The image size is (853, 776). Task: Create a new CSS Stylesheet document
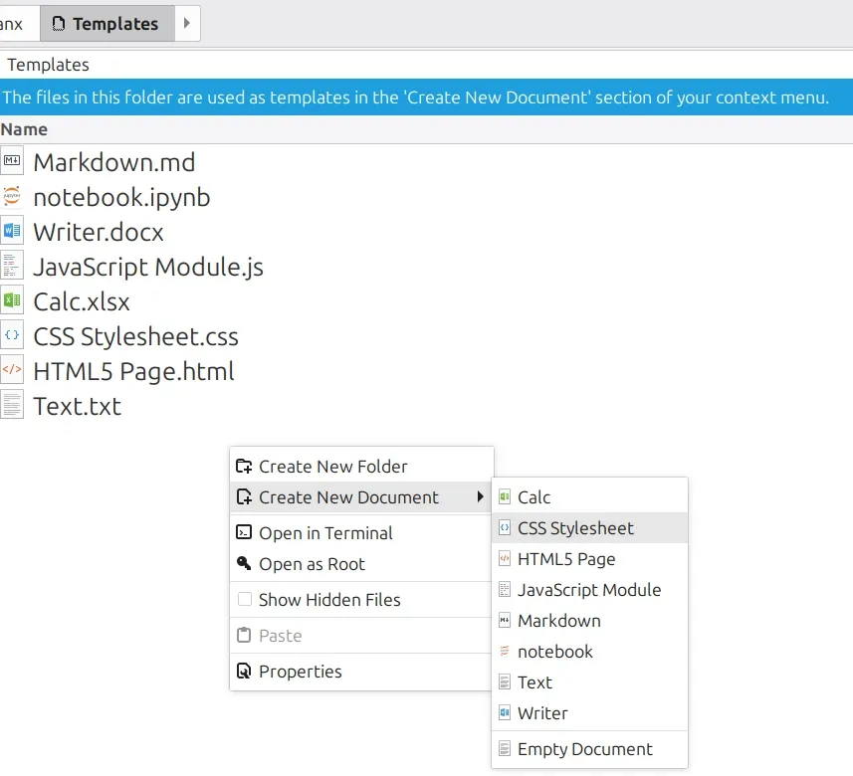pos(575,528)
